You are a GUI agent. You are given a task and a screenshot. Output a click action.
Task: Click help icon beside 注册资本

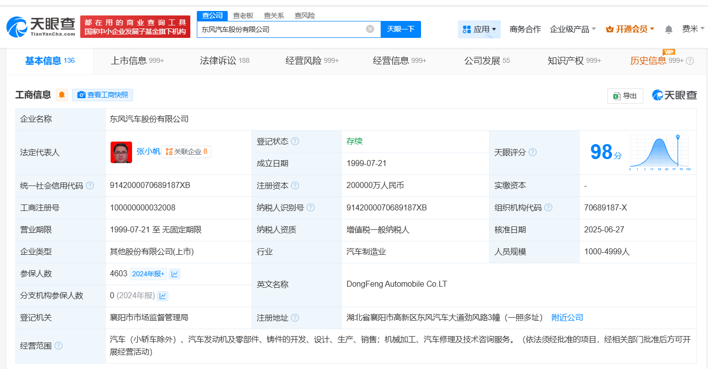coord(295,185)
